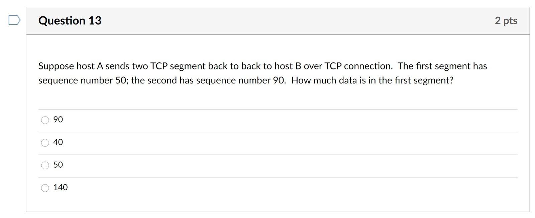535x218 pixels.
Task: Click the question prompt text area
Action: coord(262,73)
